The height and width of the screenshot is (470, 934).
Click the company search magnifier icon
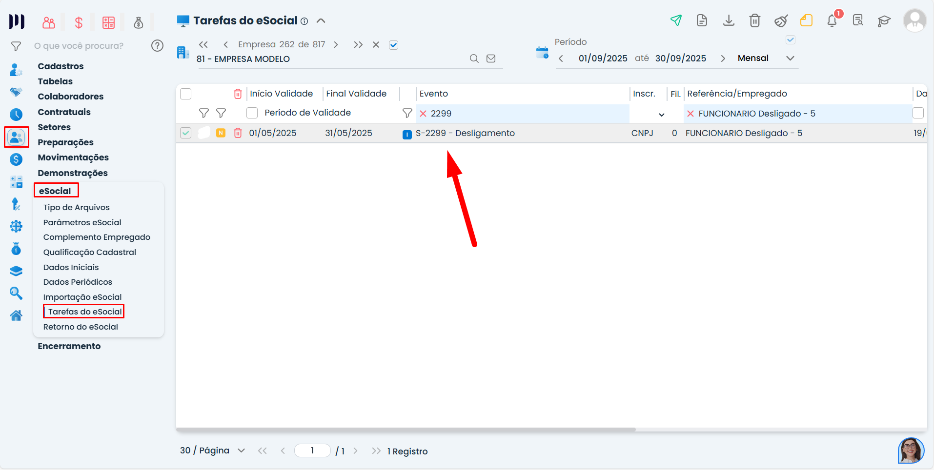click(x=474, y=59)
